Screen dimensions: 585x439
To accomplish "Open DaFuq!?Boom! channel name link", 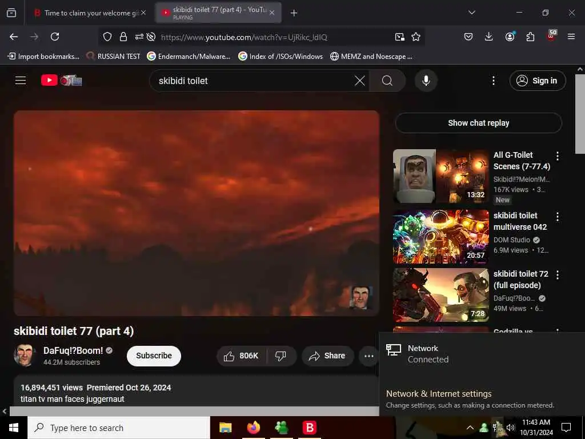I will (x=73, y=350).
